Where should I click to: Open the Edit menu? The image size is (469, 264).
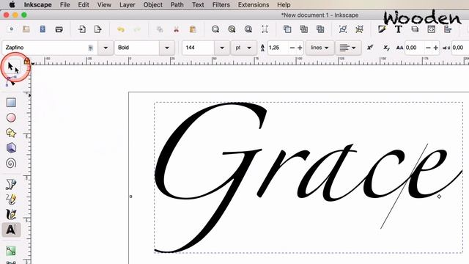pos(84,5)
